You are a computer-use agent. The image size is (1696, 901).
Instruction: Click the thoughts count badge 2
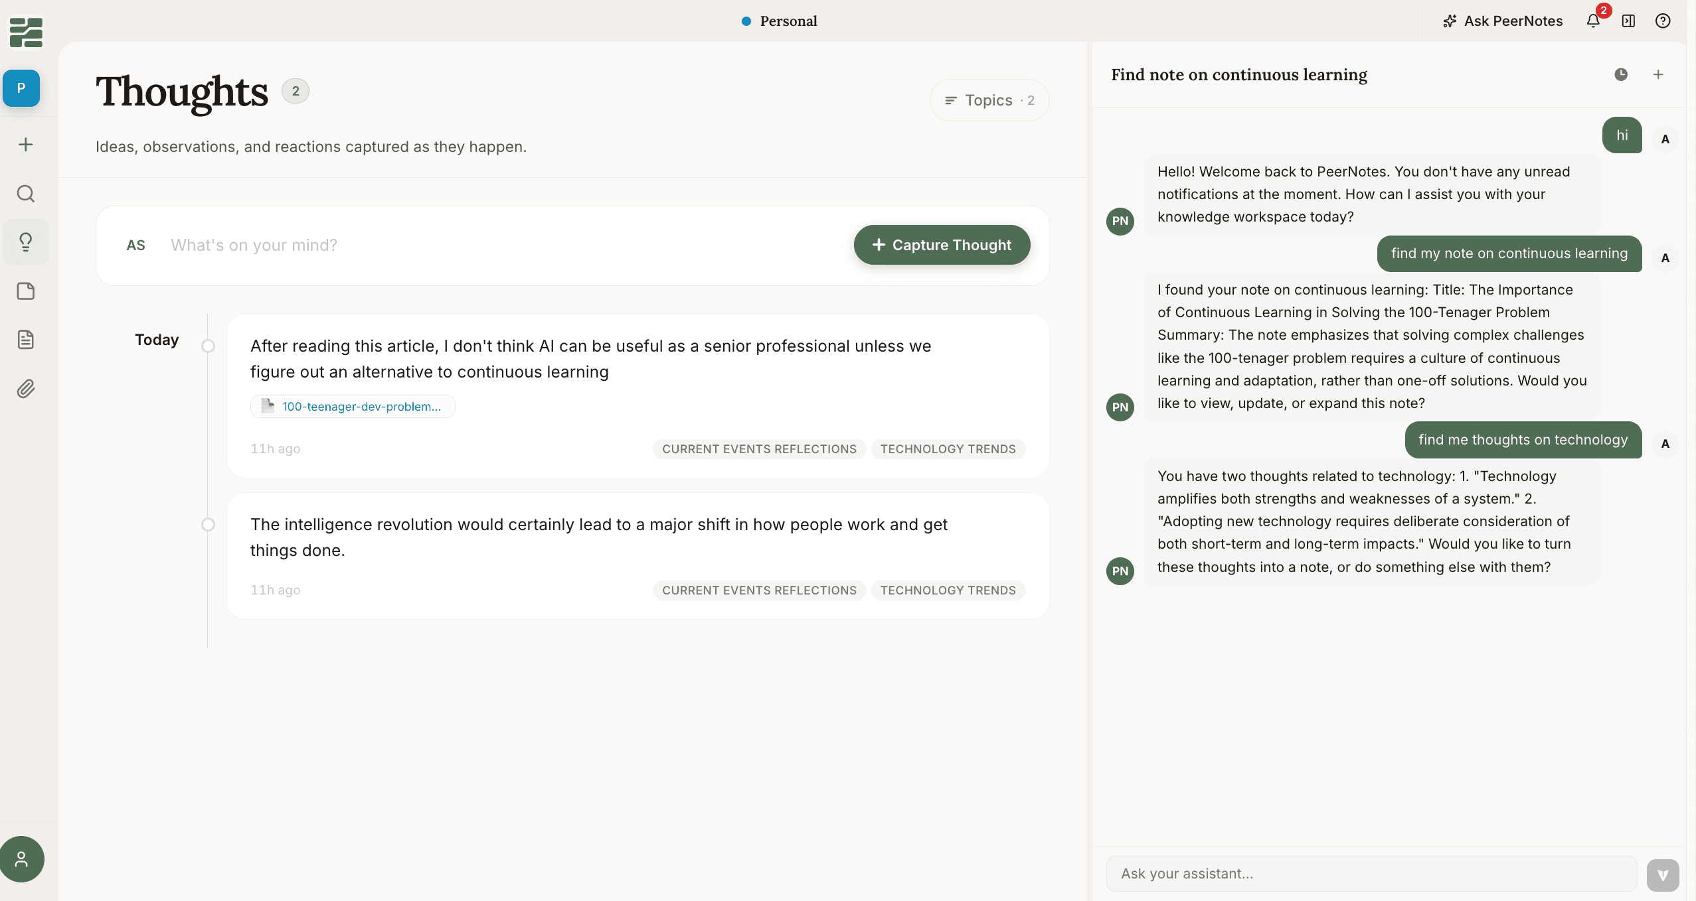coord(296,91)
